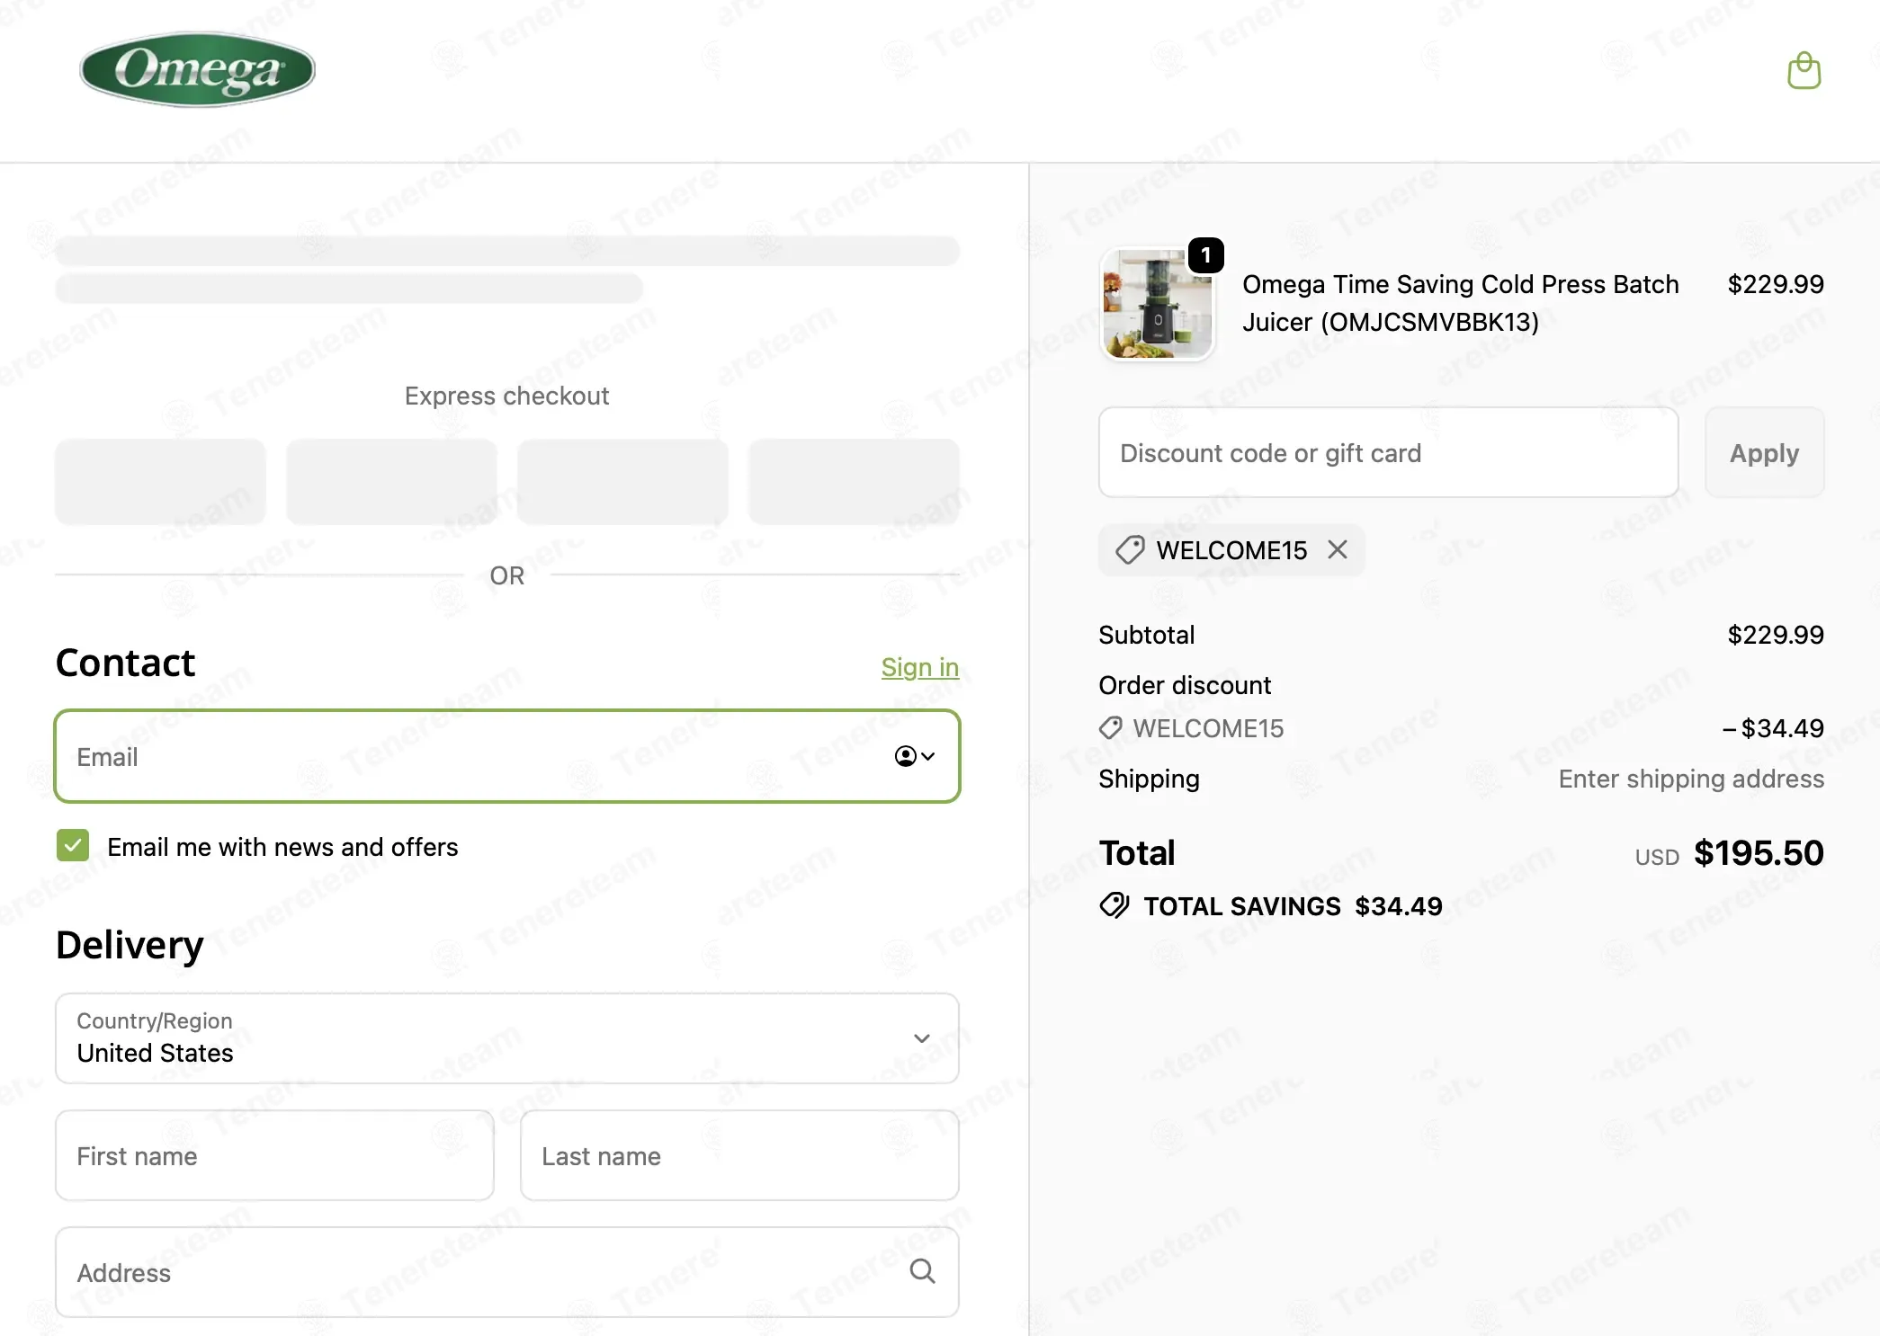Click the Express checkout heading
This screenshot has width=1880, height=1336.
506,396
